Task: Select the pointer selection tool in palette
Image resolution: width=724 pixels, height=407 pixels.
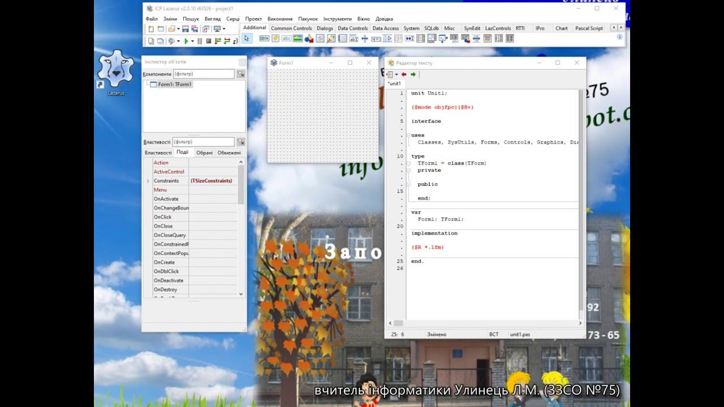Action: pyautogui.click(x=247, y=38)
